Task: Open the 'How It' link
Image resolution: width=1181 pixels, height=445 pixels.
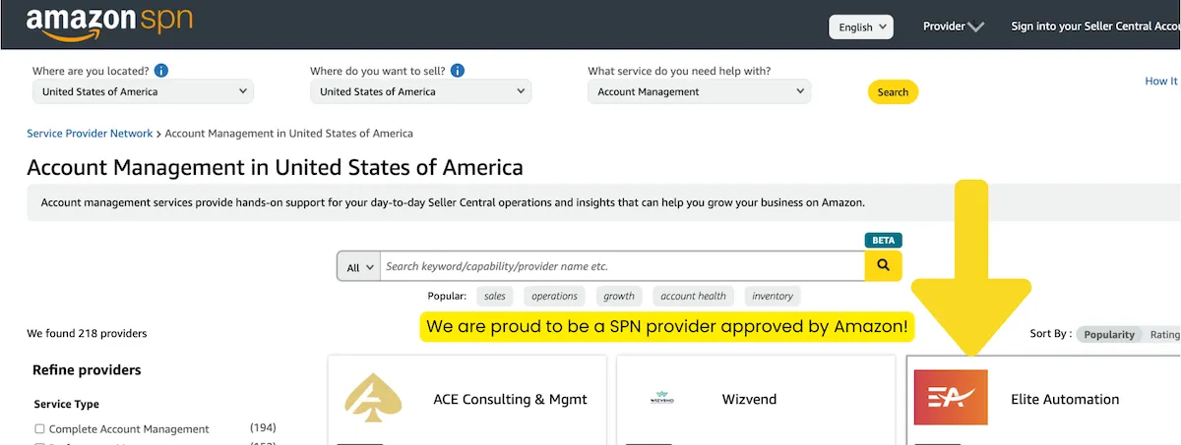Action: (x=1162, y=82)
